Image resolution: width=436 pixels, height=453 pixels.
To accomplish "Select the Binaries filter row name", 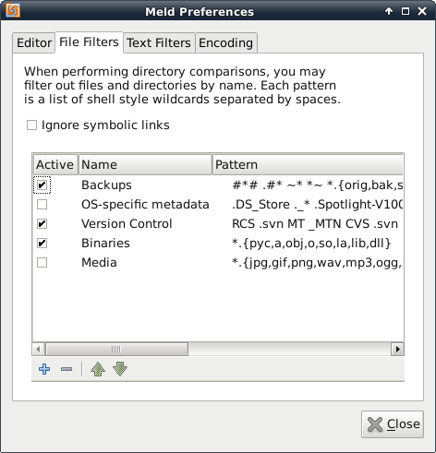I will [x=105, y=244].
